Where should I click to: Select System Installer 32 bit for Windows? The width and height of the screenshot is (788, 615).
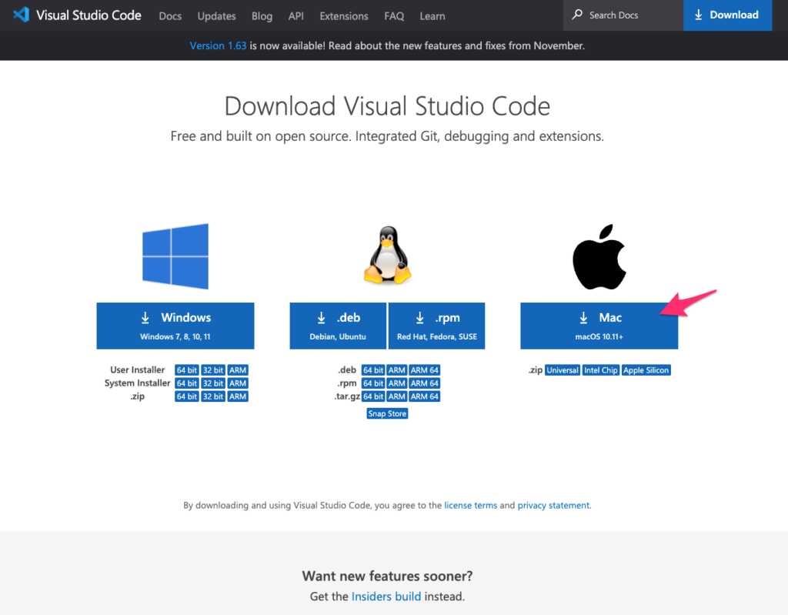213,383
